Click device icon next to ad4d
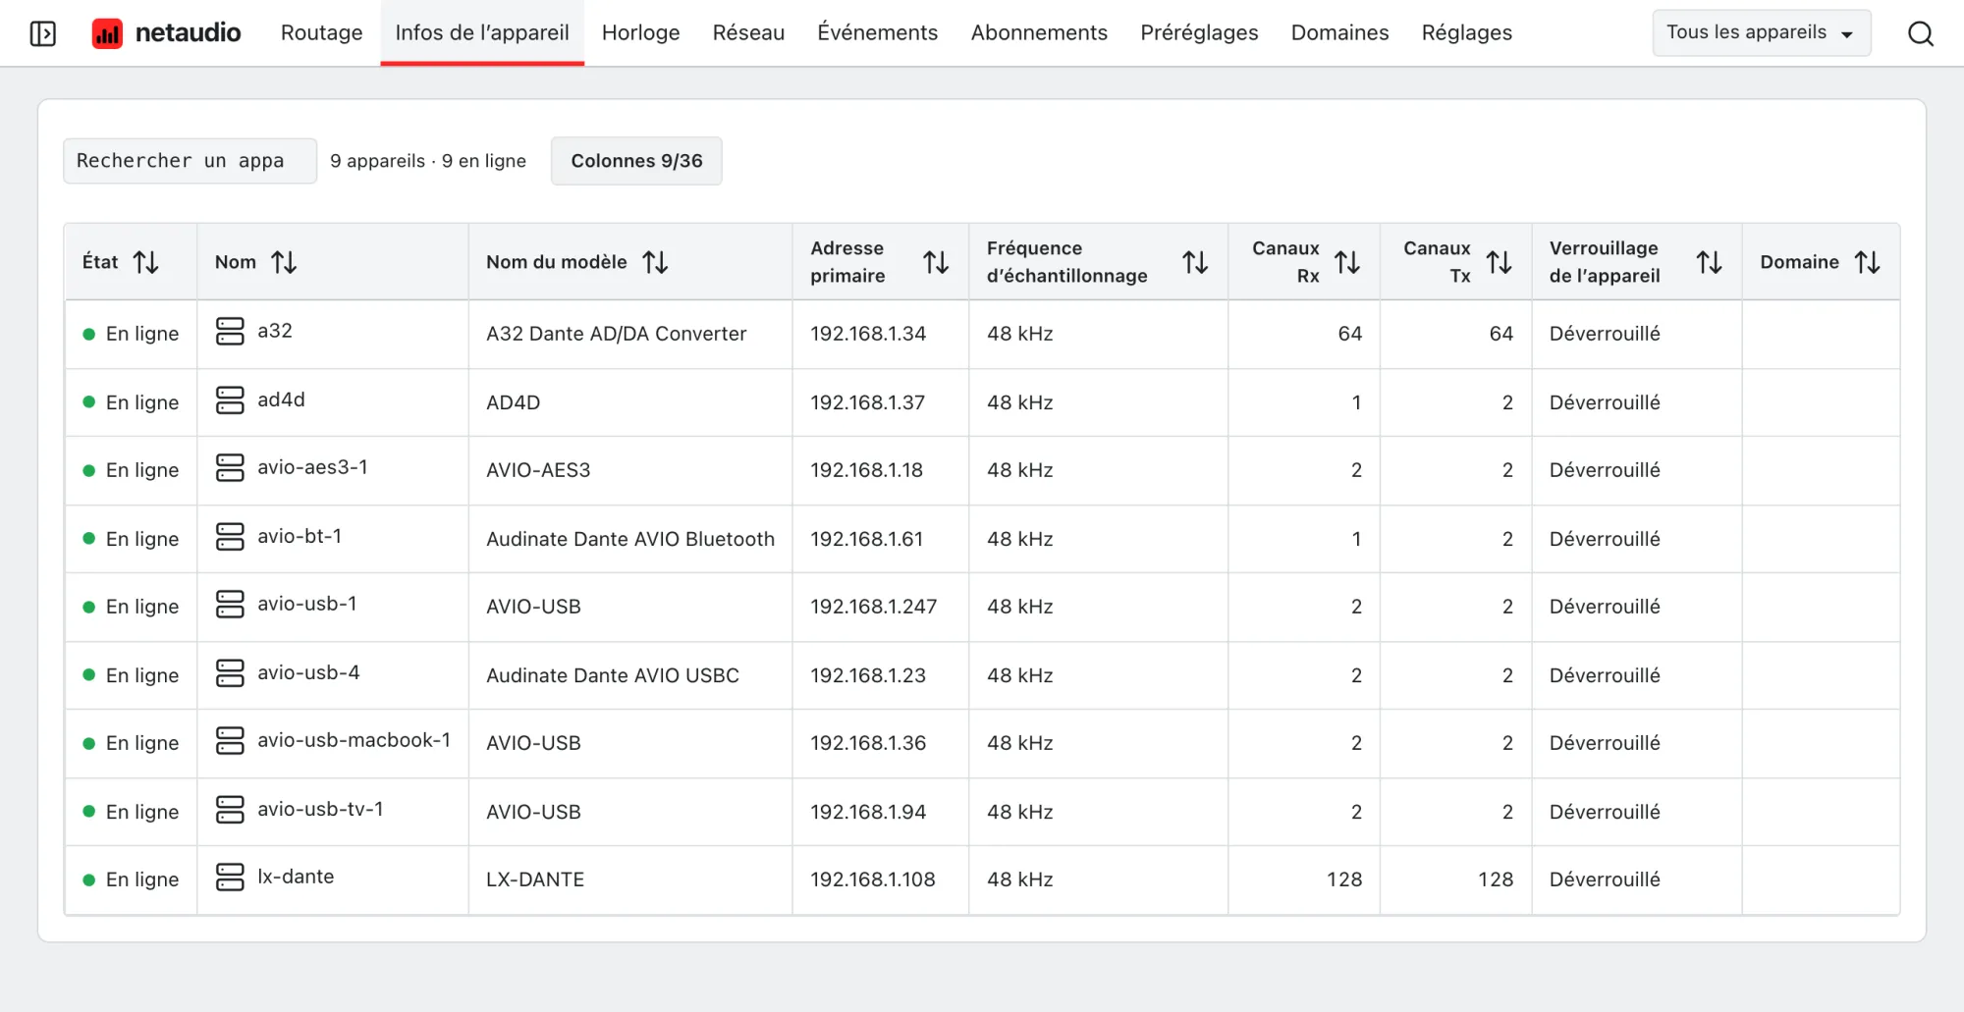1964x1012 pixels. pyautogui.click(x=230, y=400)
